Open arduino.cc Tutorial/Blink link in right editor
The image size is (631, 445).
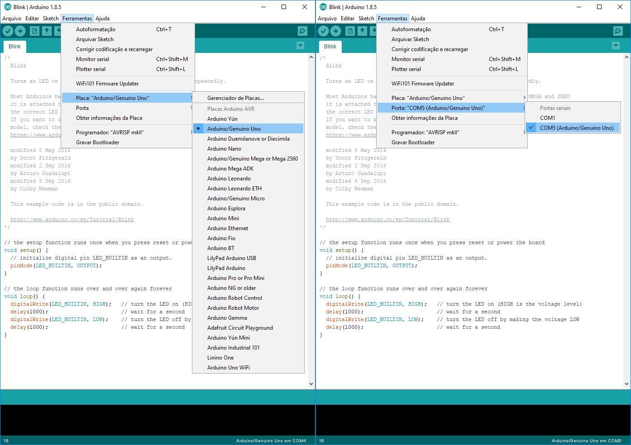tap(388, 219)
